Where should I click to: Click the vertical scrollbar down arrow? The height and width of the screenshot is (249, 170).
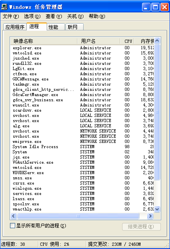pos(157,209)
